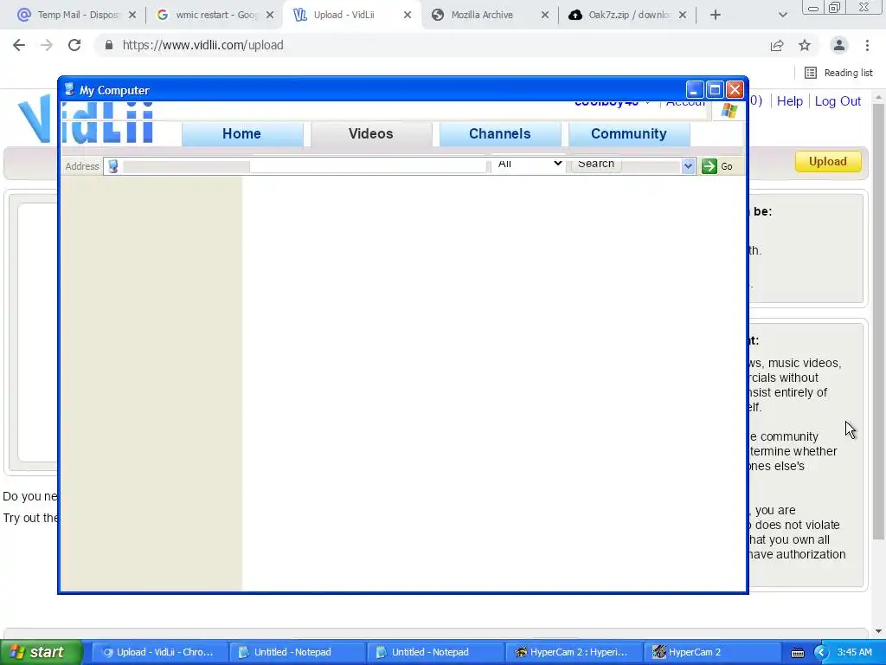
Task: Click the 3:45 AM taskbar clock
Action: (855, 653)
